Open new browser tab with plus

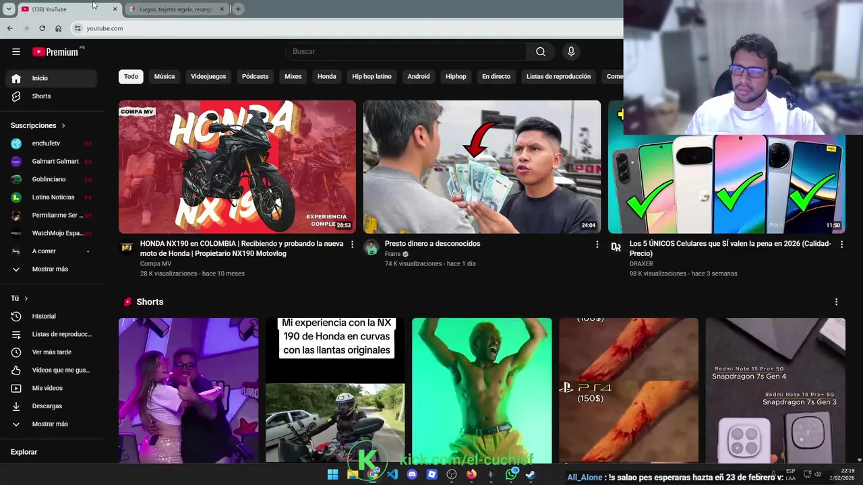click(238, 9)
